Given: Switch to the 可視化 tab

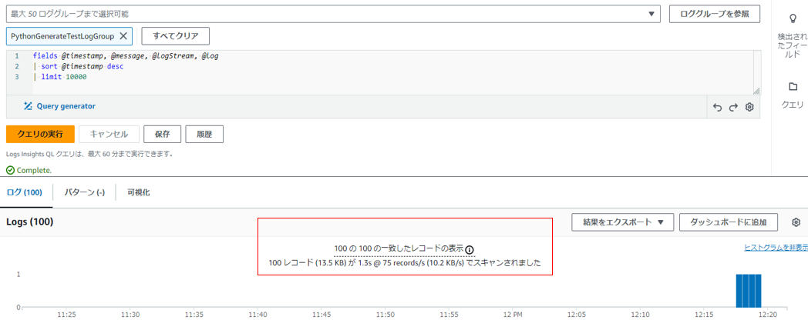Looking at the screenshot, I should click(139, 192).
